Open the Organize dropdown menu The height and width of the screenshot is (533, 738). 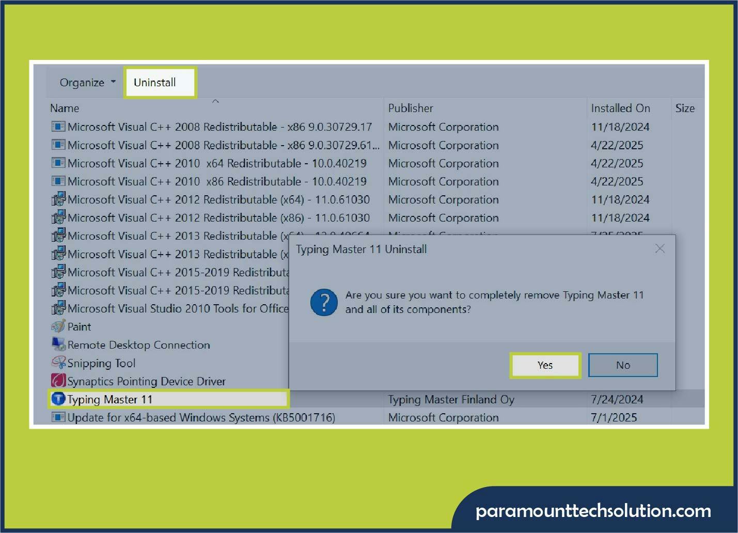click(88, 83)
